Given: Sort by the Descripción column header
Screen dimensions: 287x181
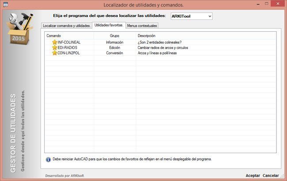Looking at the screenshot, I should pyautogui.click(x=206, y=36).
